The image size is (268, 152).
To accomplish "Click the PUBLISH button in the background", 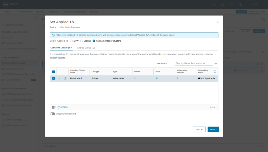I will point(259,31).
